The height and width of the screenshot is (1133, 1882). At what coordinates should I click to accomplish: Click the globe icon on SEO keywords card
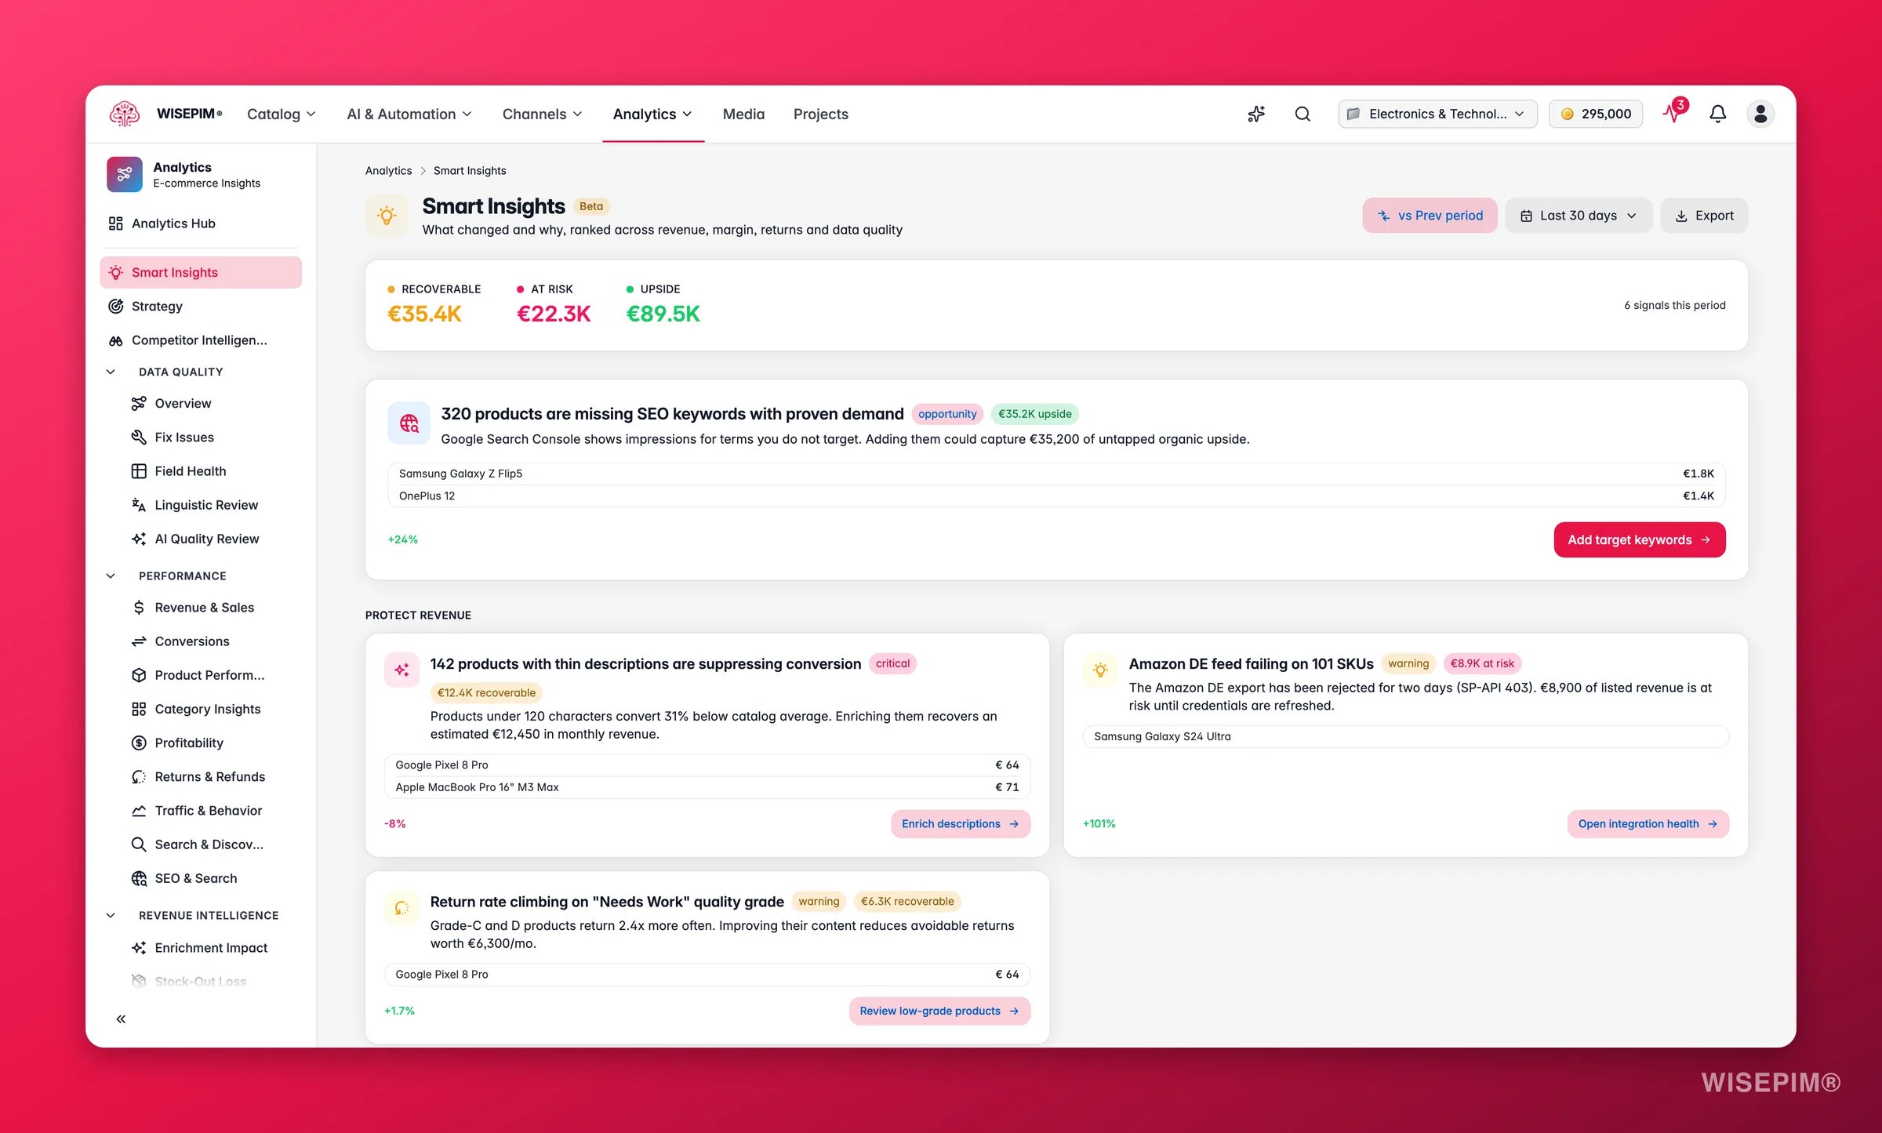click(x=409, y=423)
